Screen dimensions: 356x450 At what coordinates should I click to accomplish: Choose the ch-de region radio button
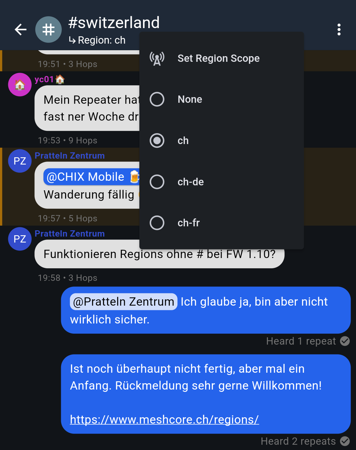point(157,182)
